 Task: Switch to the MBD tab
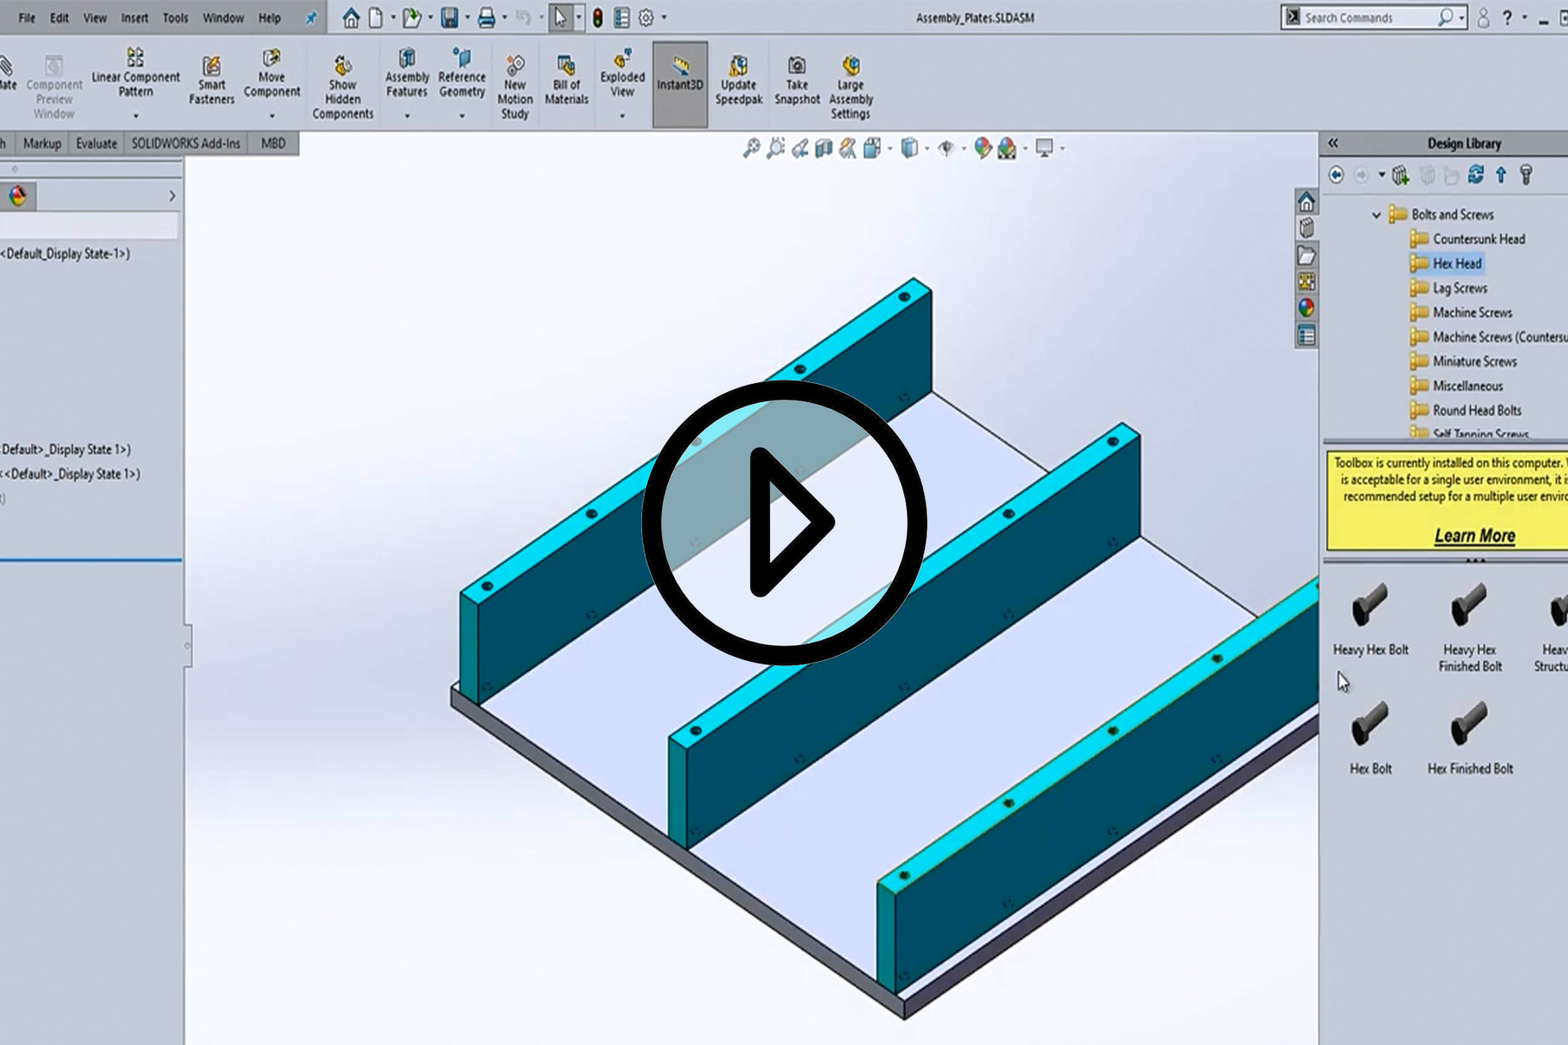[274, 144]
